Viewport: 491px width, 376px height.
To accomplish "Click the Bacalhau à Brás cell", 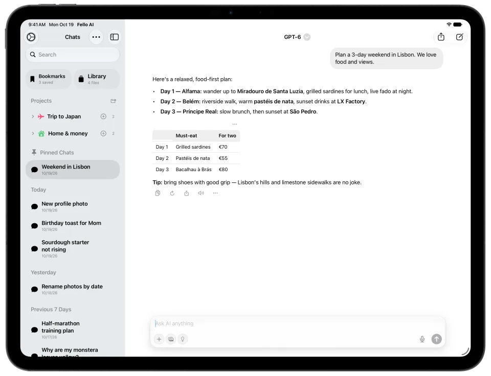I will pos(193,169).
